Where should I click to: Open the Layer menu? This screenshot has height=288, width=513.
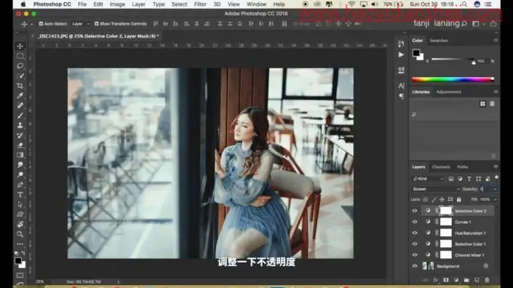(x=139, y=4)
